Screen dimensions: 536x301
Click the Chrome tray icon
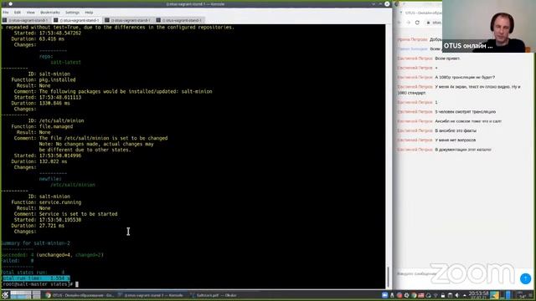pyautogui.click(x=414, y=295)
